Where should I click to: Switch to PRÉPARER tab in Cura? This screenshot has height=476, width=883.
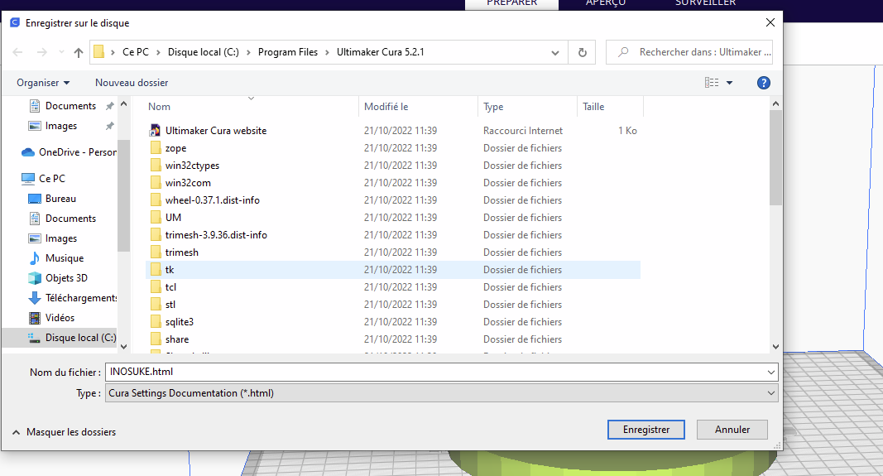click(x=512, y=3)
